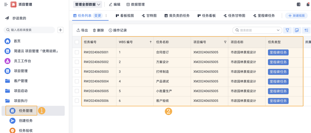Open 任务验收 sidebar entry
The image size is (311, 133).
pos(21,130)
